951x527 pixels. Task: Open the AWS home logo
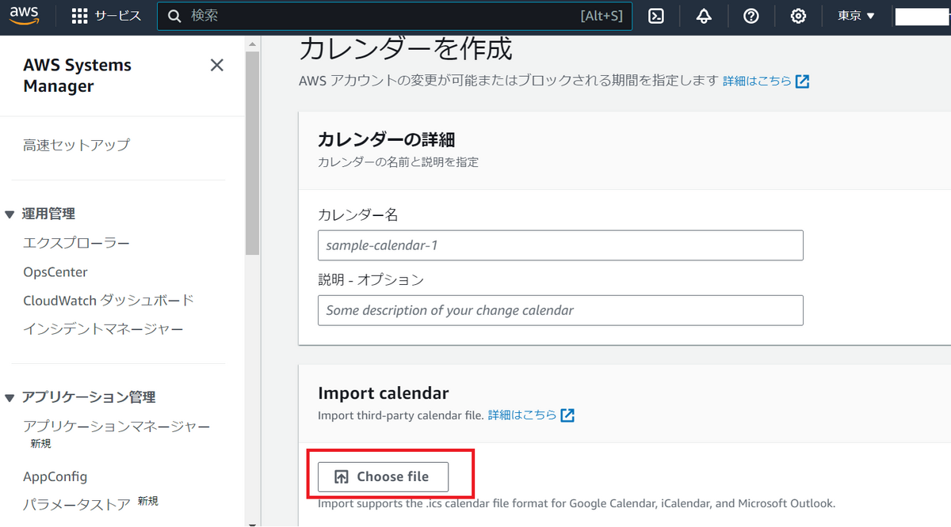pyautogui.click(x=25, y=16)
